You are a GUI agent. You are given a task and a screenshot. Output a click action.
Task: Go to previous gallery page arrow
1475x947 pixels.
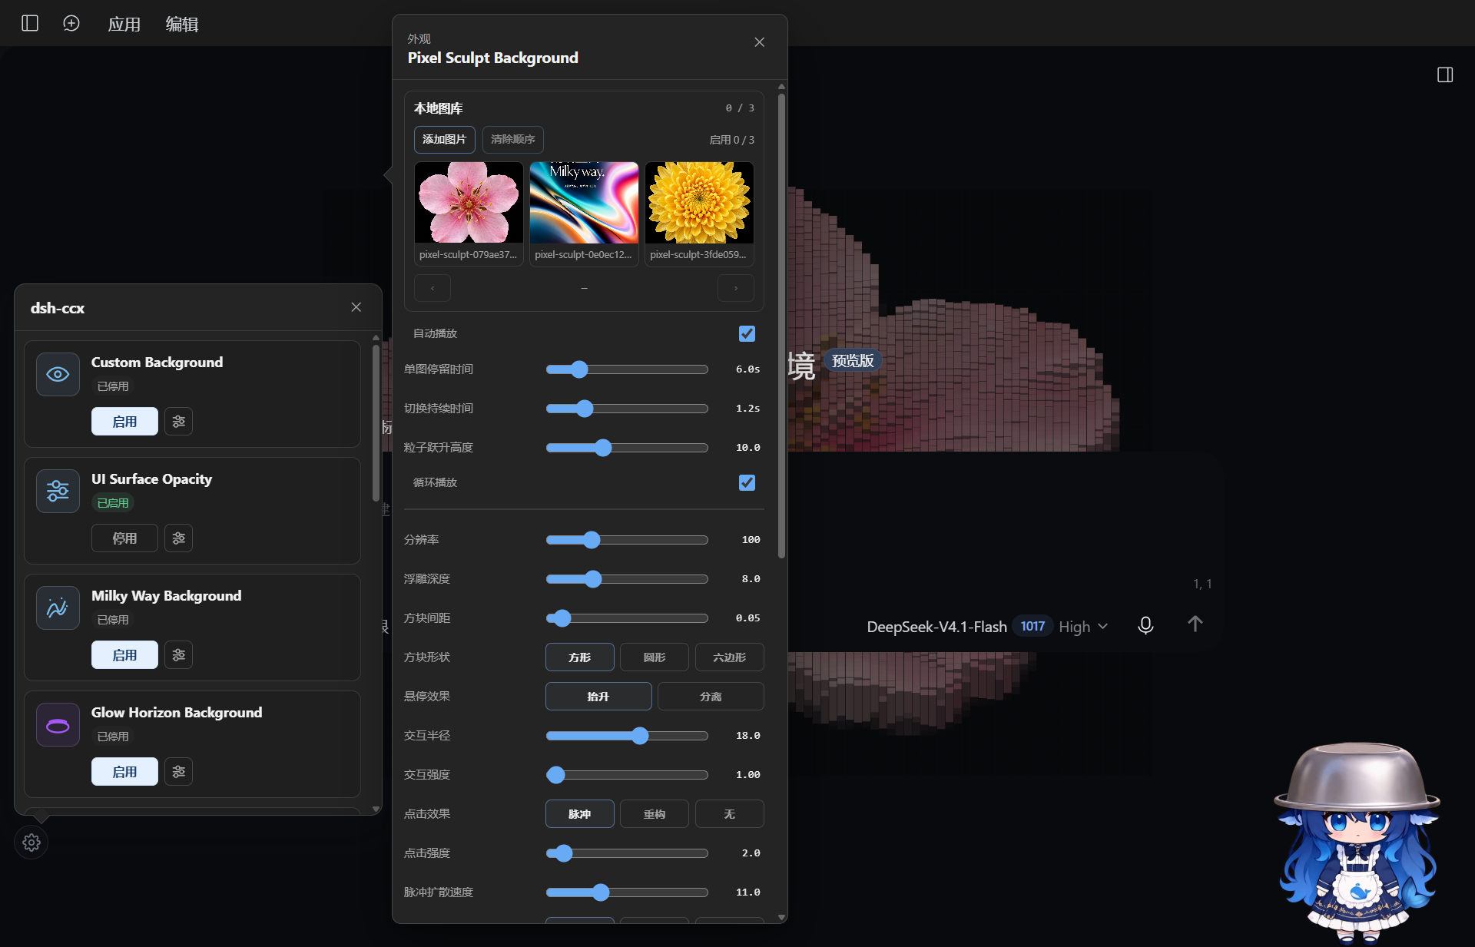433,288
